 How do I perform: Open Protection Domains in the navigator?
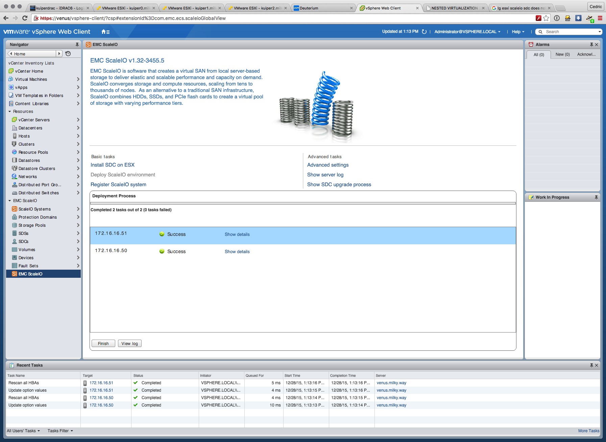(38, 217)
